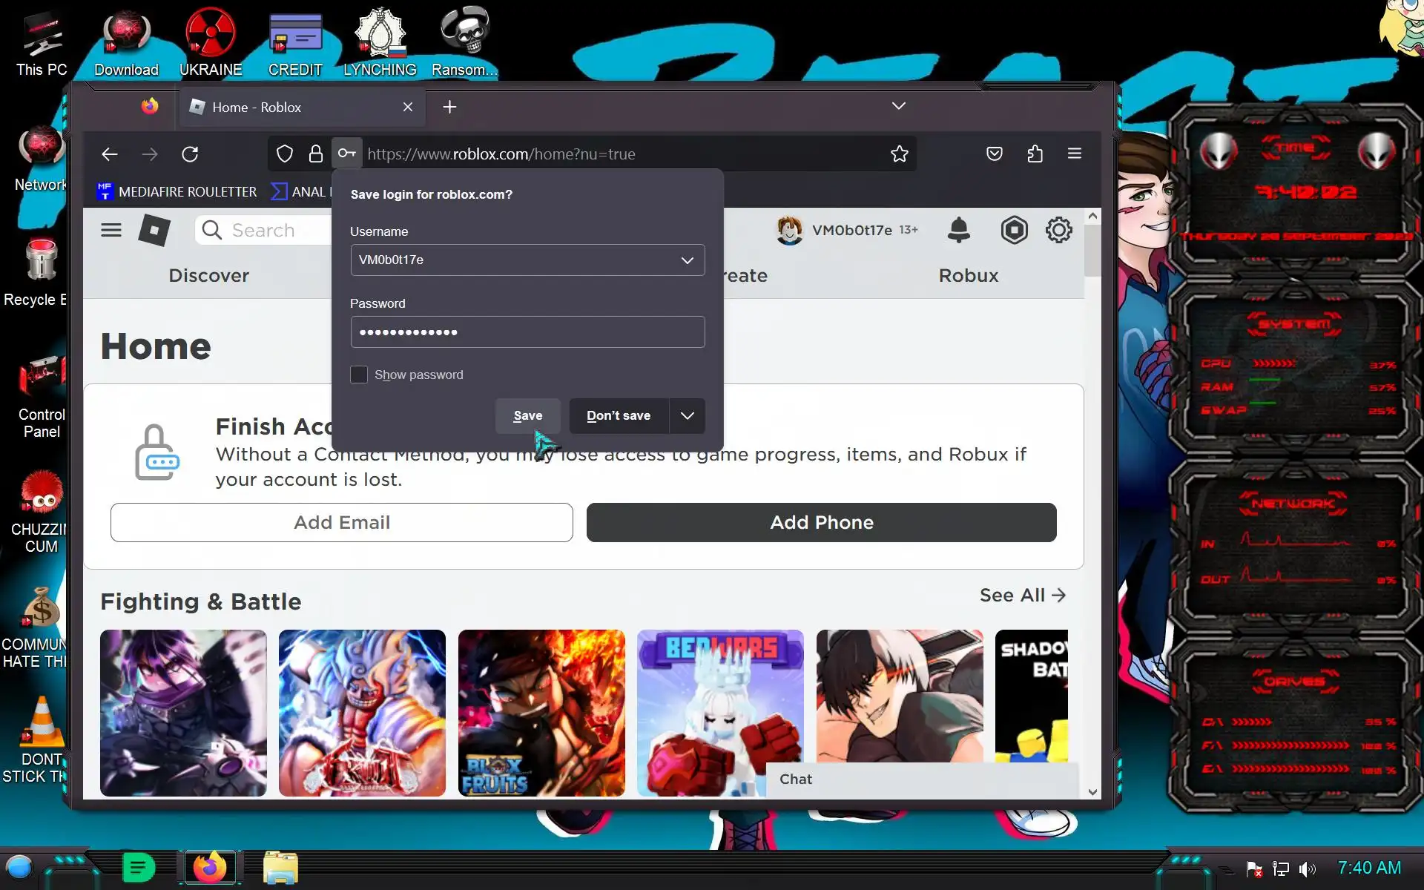The height and width of the screenshot is (890, 1424).
Task: Open the tracking protection shield icon
Action: point(285,154)
